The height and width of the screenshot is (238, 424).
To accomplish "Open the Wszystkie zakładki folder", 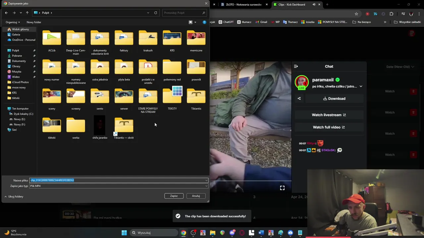I will click(x=407, y=22).
